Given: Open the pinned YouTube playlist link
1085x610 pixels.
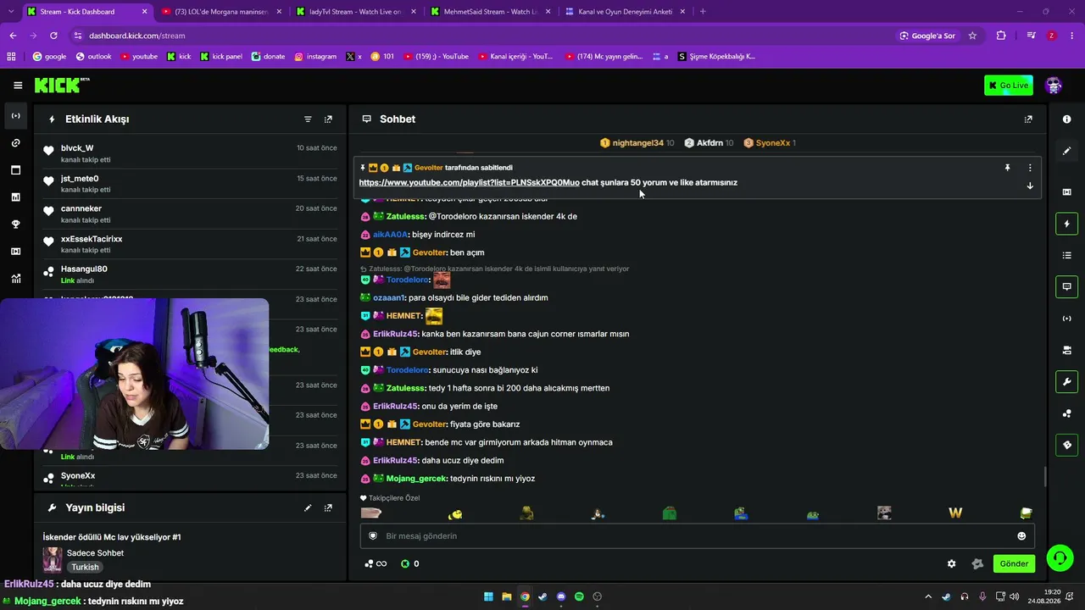Looking at the screenshot, I should point(469,182).
